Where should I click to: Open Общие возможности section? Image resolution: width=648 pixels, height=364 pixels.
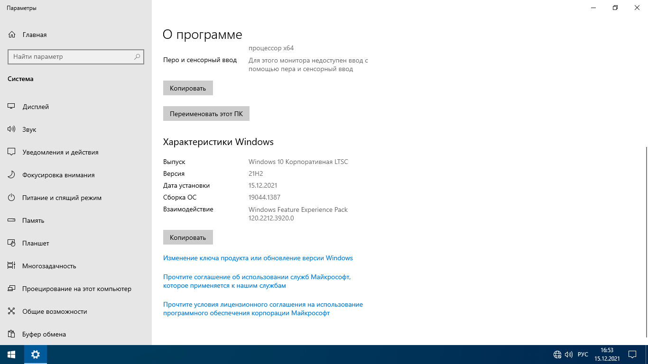pyautogui.click(x=76, y=311)
